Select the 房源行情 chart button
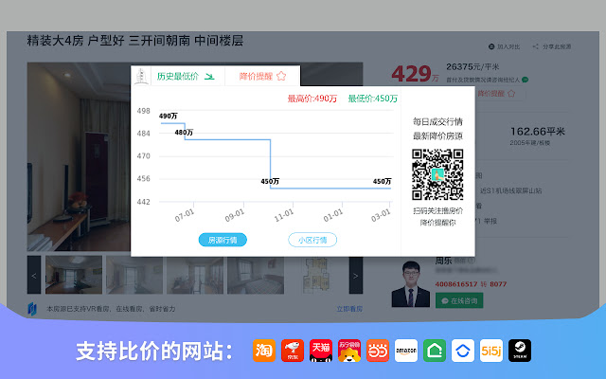Viewport: 606px width, 379px height. point(223,240)
